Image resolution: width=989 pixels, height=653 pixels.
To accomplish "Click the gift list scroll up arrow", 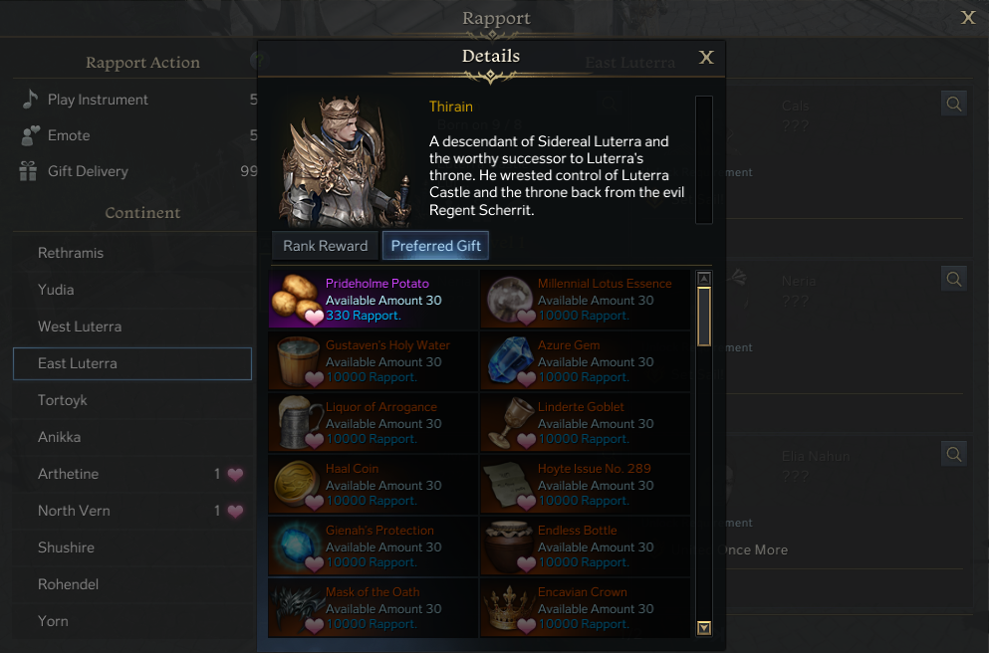I will pos(704,278).
